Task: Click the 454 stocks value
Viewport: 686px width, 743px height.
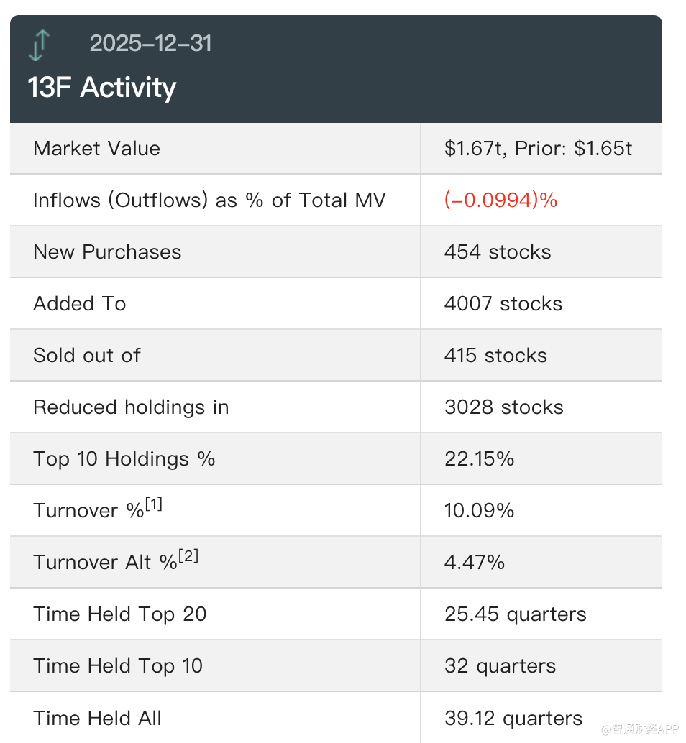Action: pos(498,252)
